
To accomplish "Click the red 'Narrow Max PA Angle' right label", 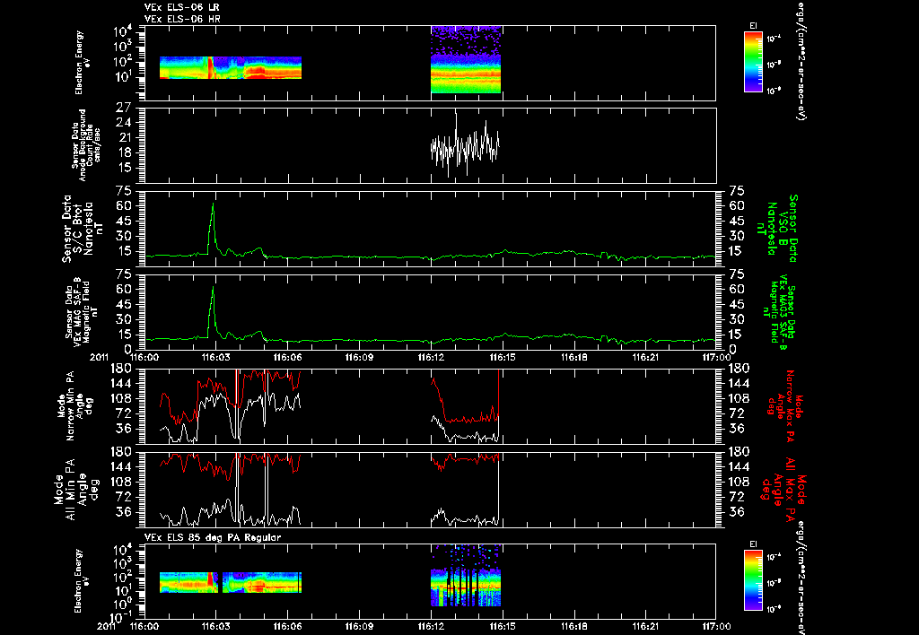I will coord(786,407).
